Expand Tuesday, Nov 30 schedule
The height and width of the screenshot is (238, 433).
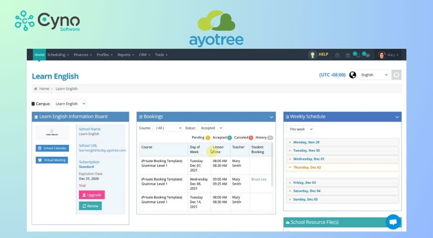[343, 151]
